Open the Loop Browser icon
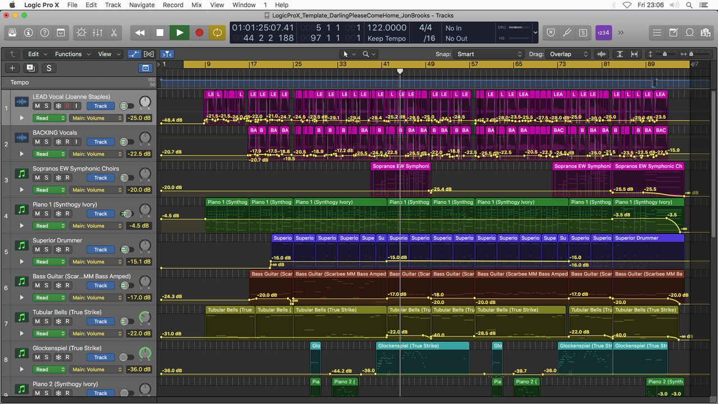This screenshot has height=404, width=718. [690, 33]
